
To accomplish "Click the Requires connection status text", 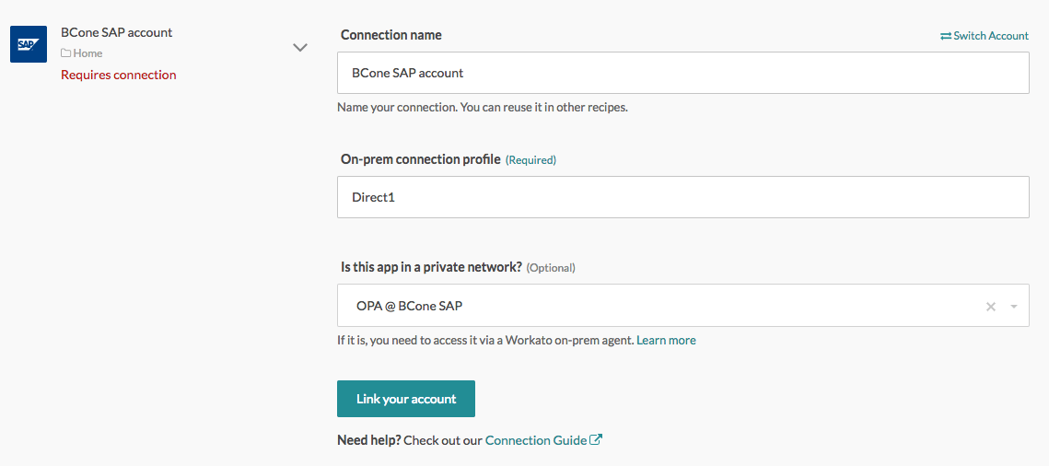I will point(119,75).
